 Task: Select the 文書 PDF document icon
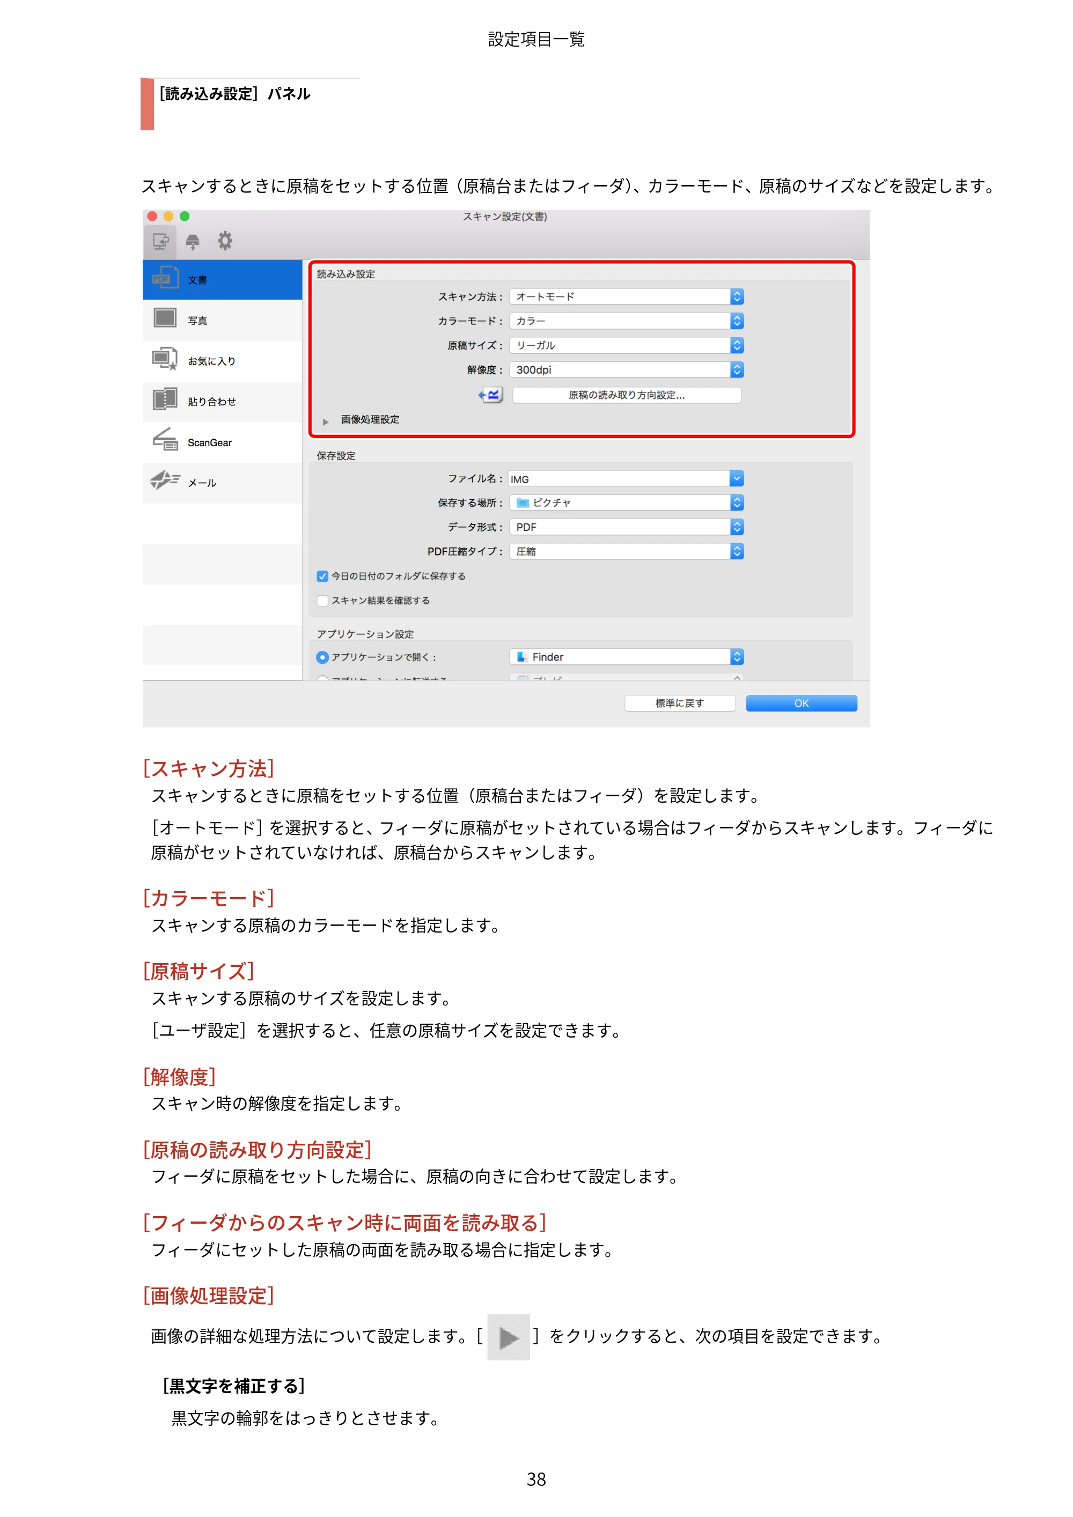pyautogui.click(x=165, y=278)
